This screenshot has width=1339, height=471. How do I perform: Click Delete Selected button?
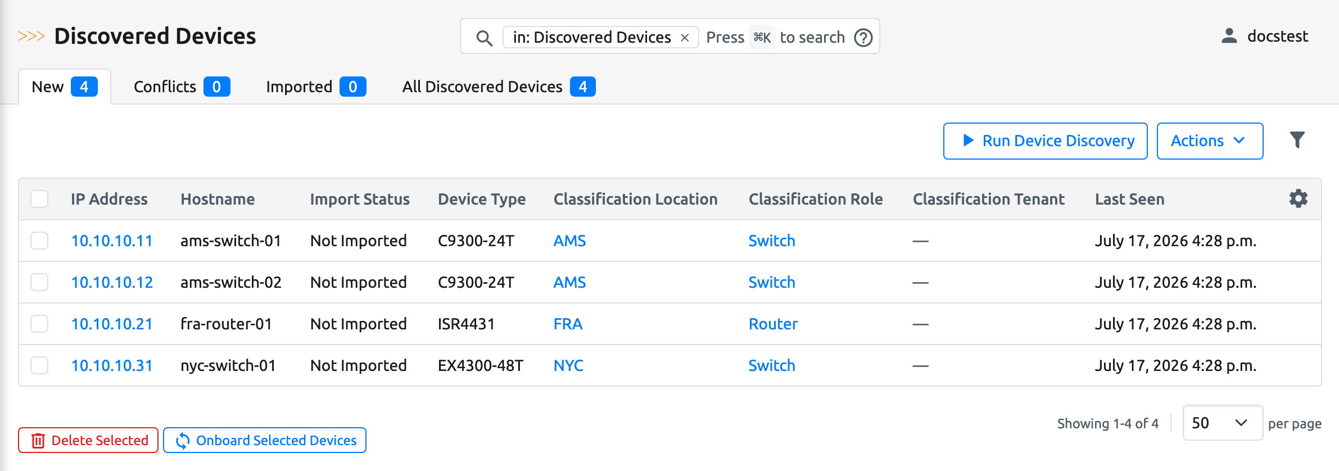88,440
